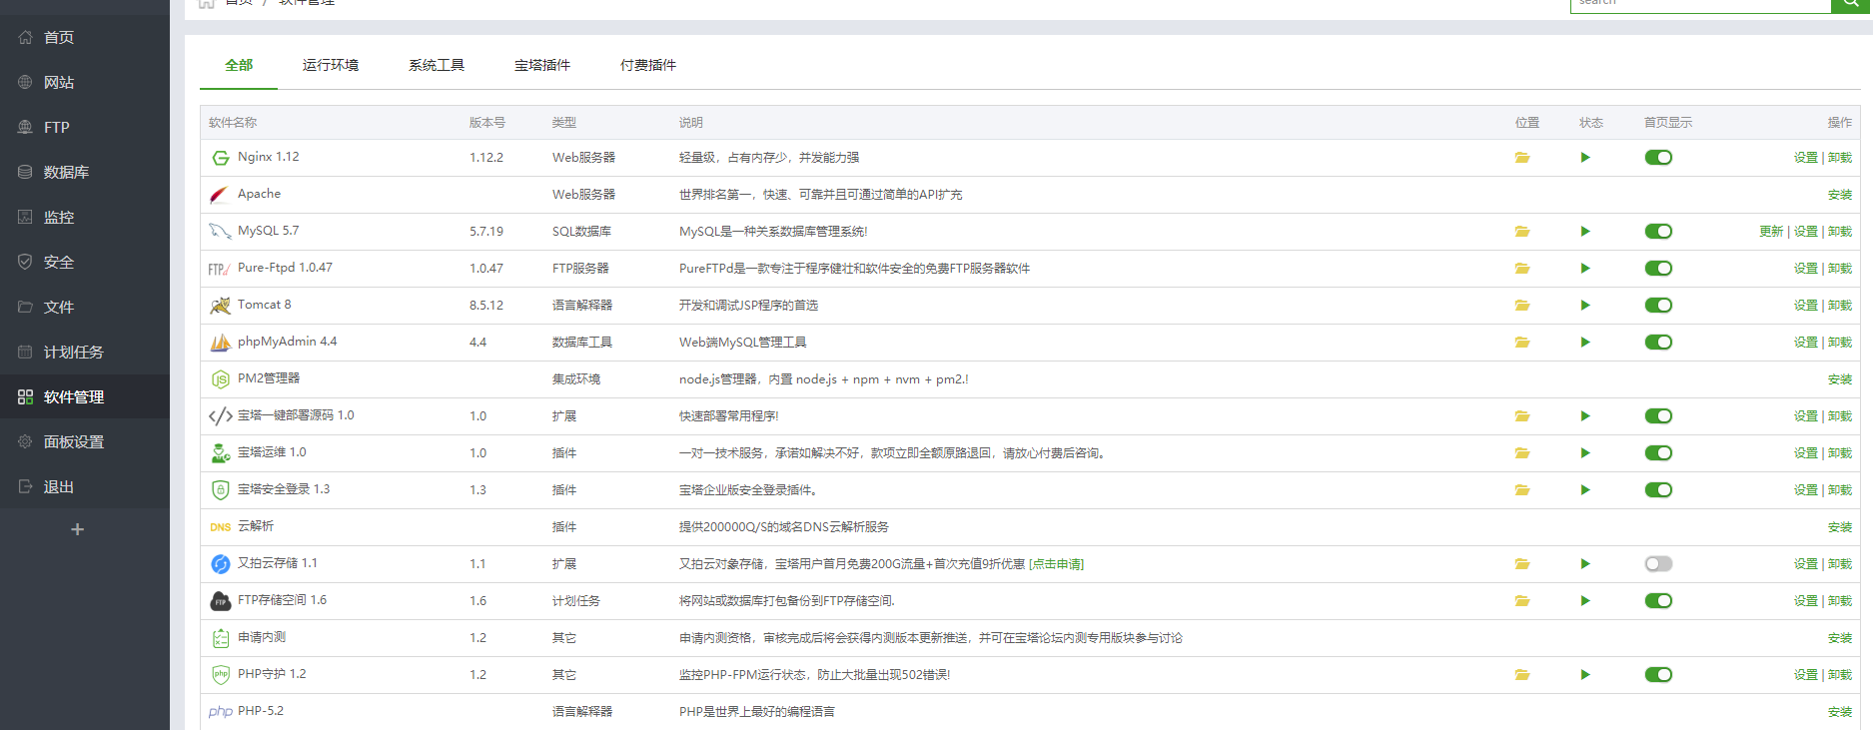
Task: Switch to the 运行环境 tab
Action: click(331, 65)
